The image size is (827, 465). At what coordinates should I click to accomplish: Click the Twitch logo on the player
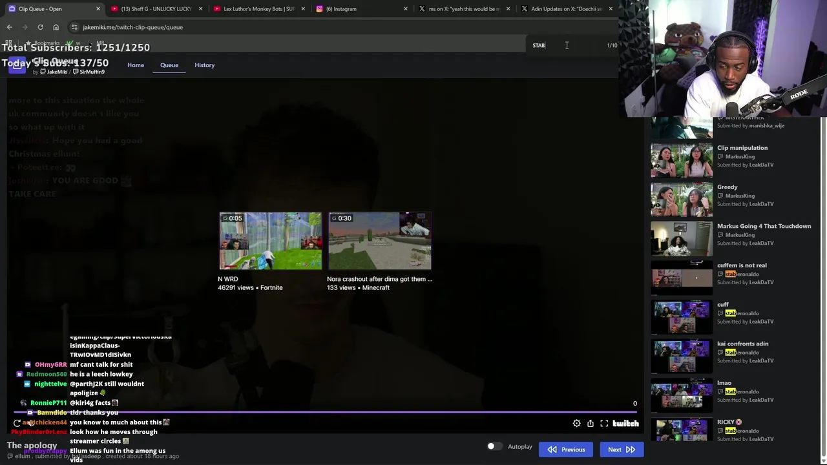(625, 424)
